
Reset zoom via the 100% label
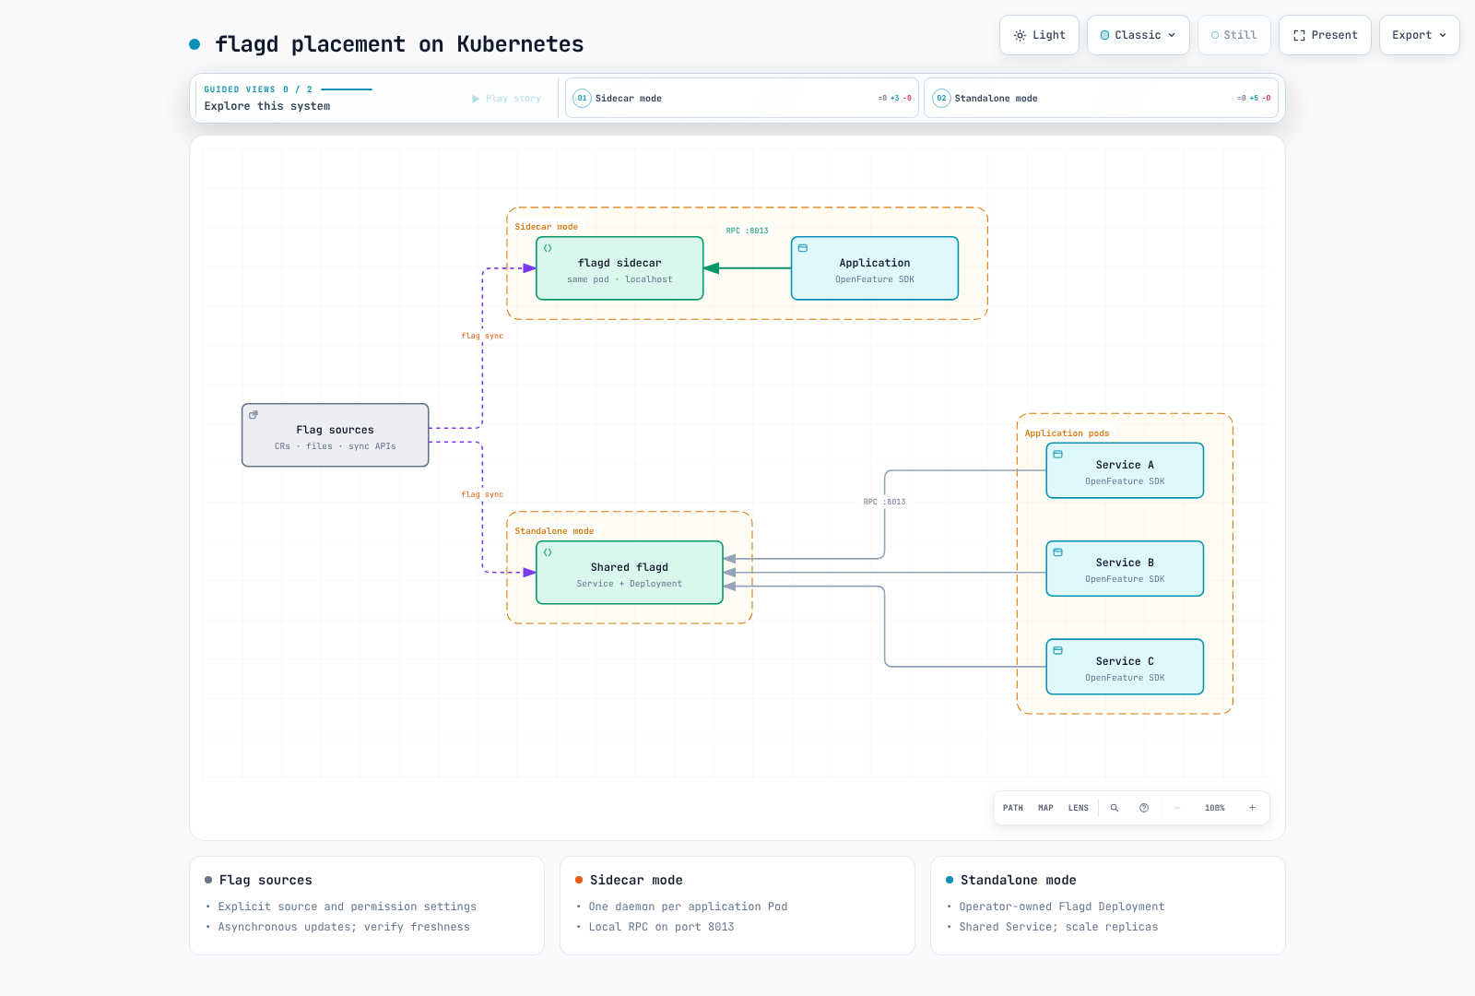coord(1215,808)
